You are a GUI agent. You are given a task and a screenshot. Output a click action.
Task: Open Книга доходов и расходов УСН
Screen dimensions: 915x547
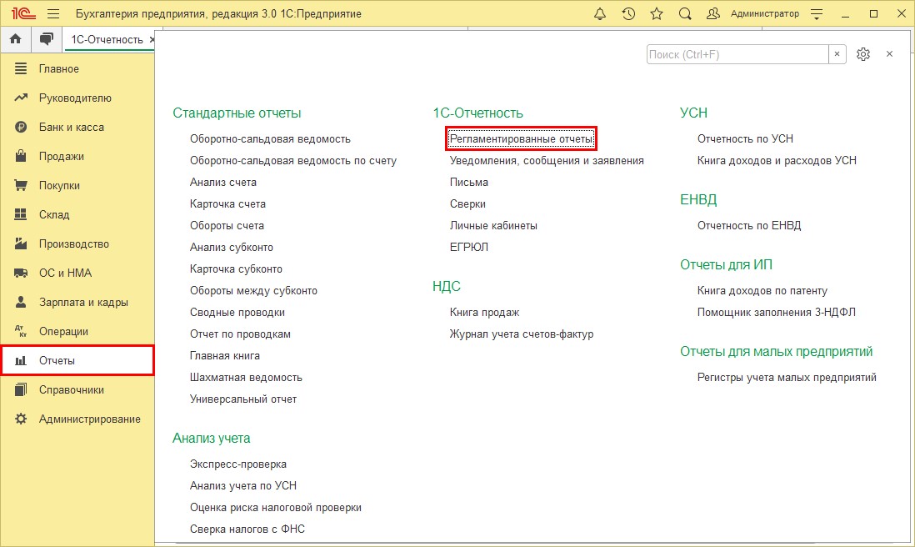pos(777,161)
